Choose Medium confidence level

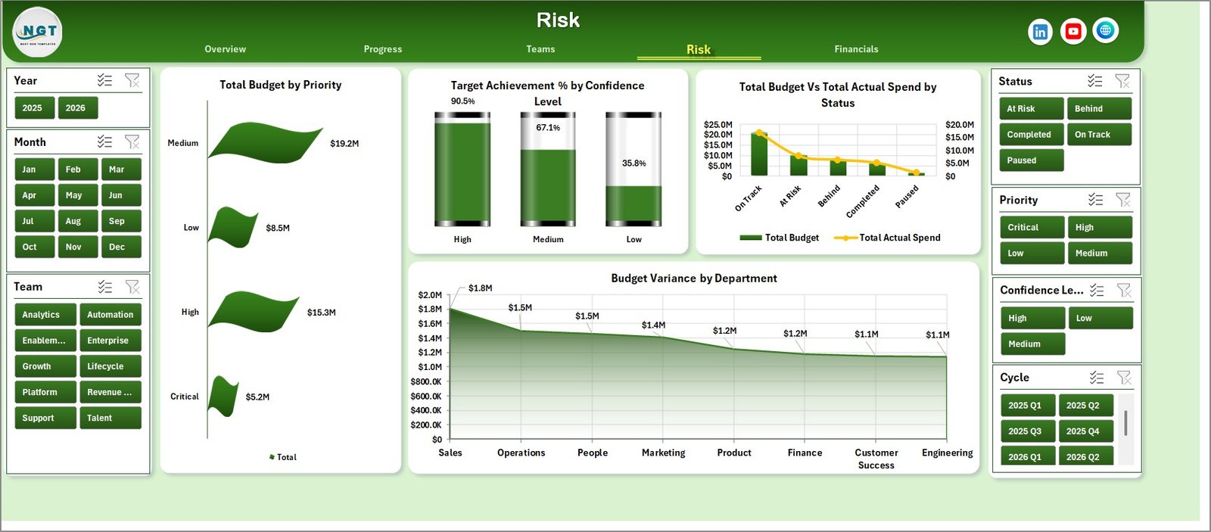coord(1032,344)
